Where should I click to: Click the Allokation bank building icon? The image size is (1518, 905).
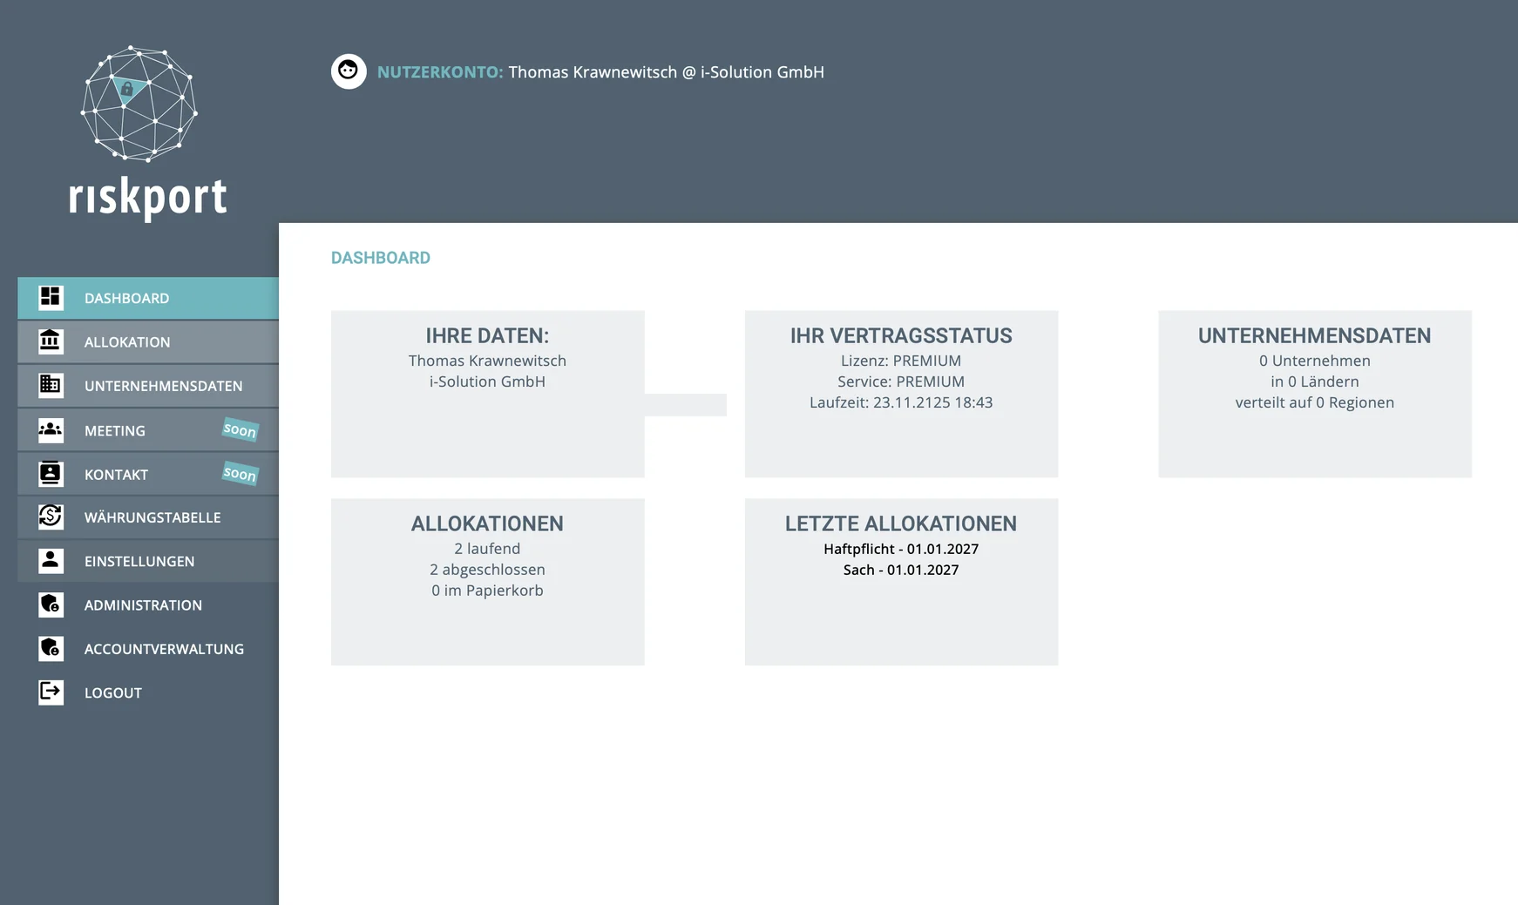[x=51, y=341]
